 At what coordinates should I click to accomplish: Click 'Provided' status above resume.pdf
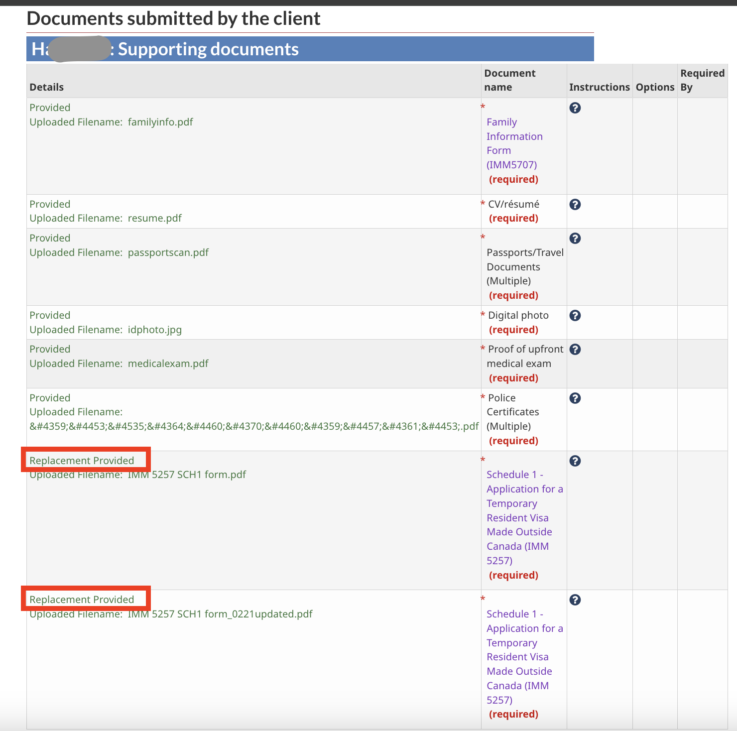click(50, 204)
